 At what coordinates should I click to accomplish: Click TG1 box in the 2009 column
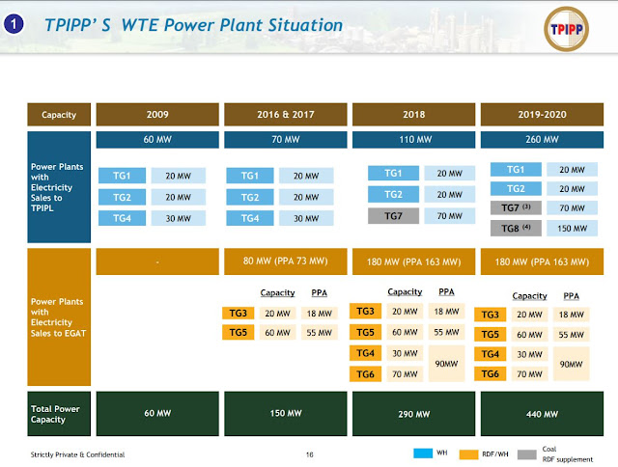pyautogui.click(x=122, y=176)
